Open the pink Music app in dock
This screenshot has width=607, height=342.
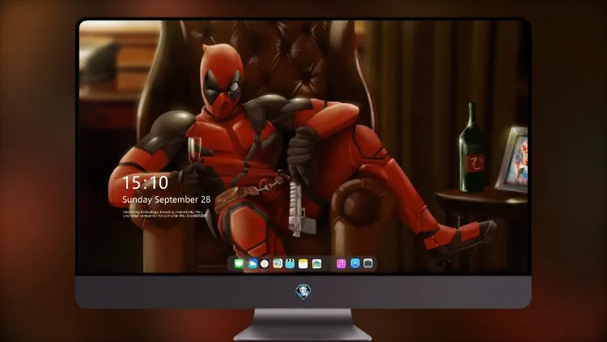341,263
